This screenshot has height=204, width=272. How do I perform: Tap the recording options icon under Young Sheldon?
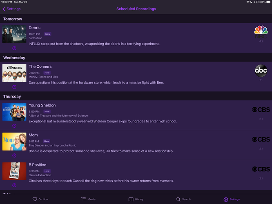click(14, 126)
